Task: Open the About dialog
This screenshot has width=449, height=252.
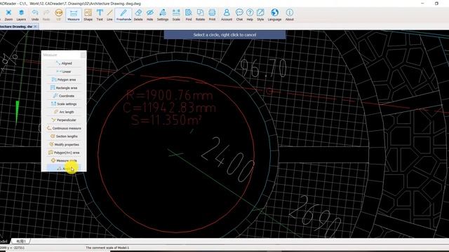Action: [290, 15]
